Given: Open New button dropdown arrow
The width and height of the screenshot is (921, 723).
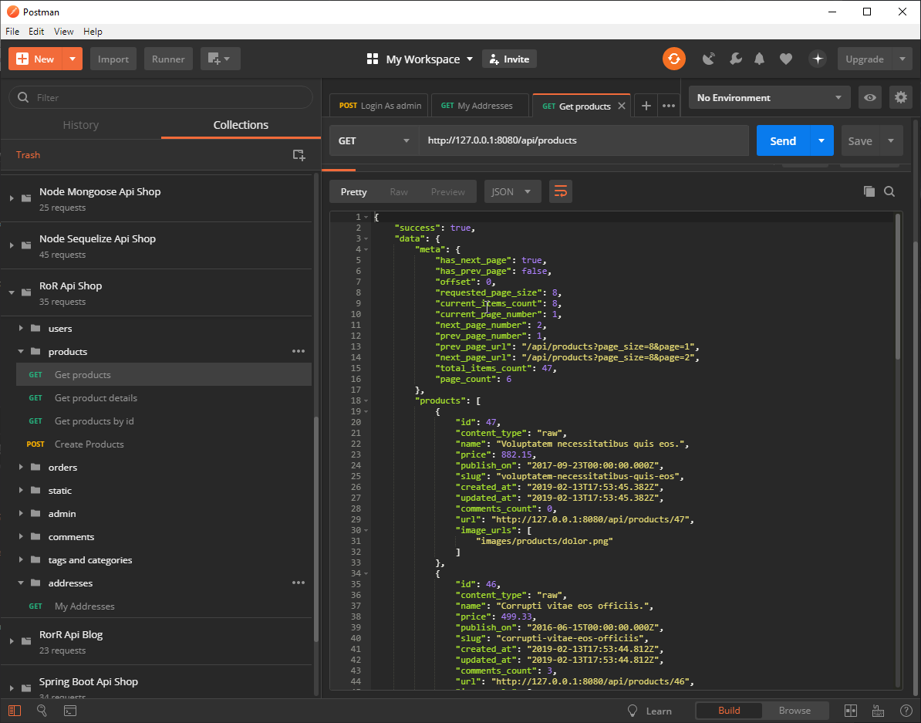Looking at the screenshot, I should 73,59.
